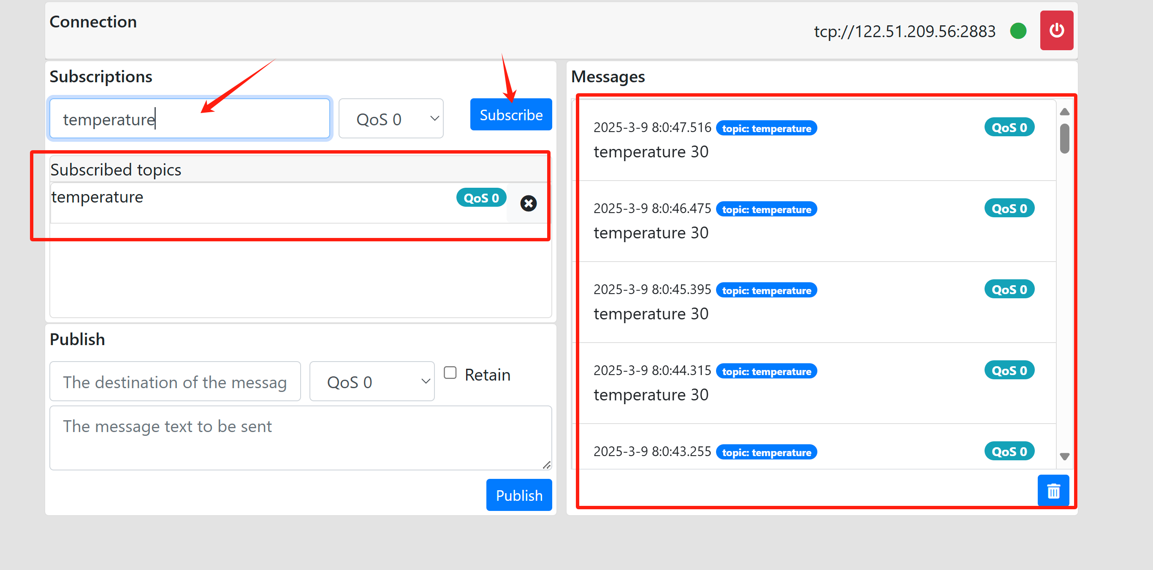Focus the subscription topic input field
1153x570 pixels.
[190, 119]
